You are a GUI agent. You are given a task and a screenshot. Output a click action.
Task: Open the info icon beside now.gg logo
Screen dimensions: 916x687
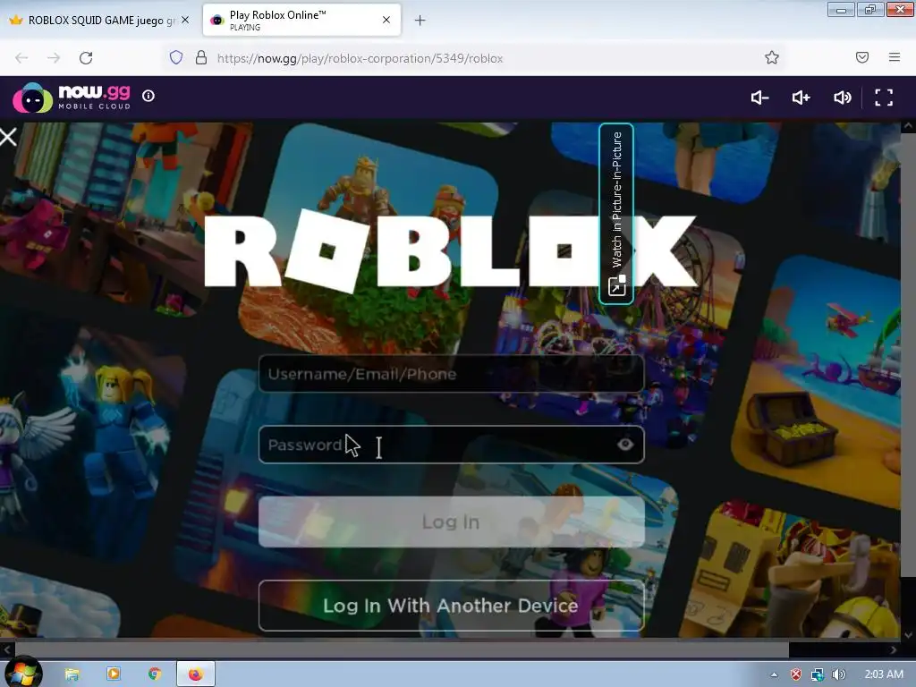pyautogui.click(x=148, y=96)
